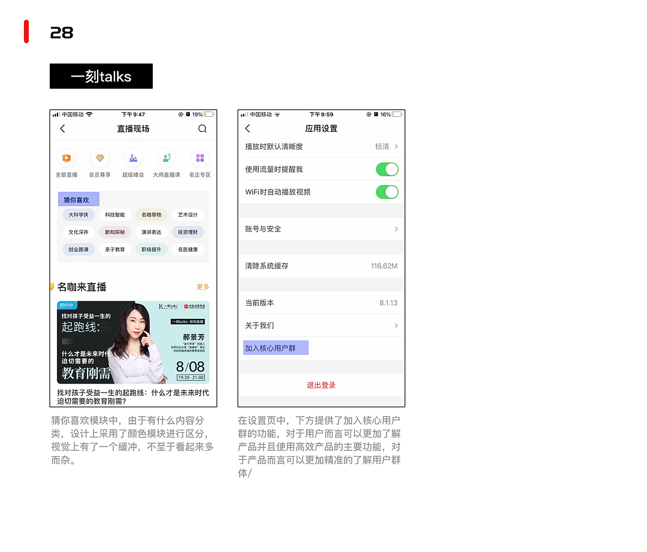Disable WiFi时自动播放视频 toggle
The height and width of the screenshot is (552, 647).
click(x=387, y=192)
